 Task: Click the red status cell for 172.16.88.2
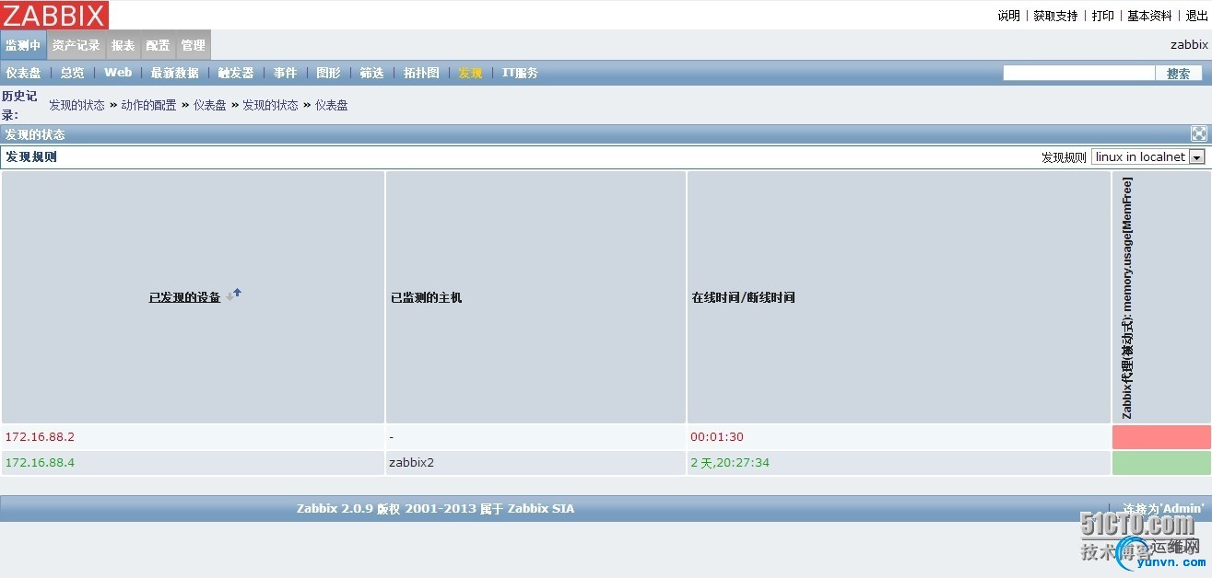[x=1160, y=437]
